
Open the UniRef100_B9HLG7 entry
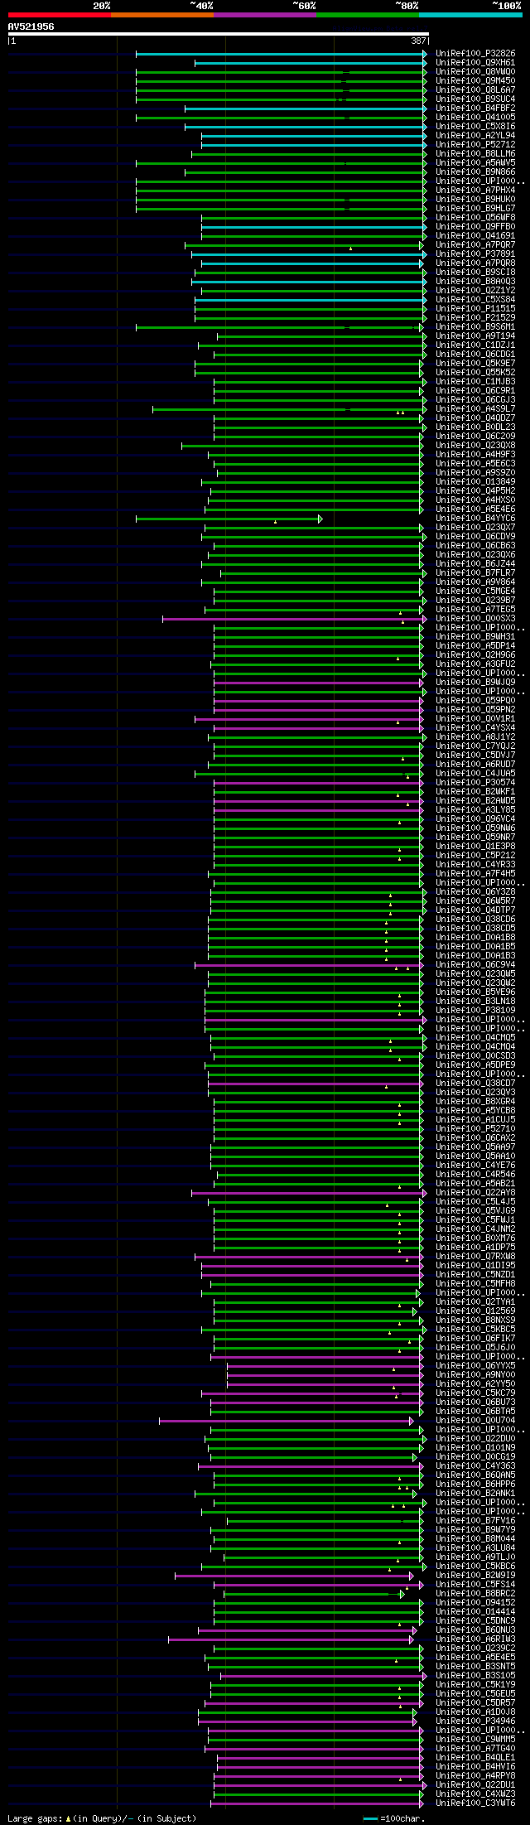click(475, 209)
